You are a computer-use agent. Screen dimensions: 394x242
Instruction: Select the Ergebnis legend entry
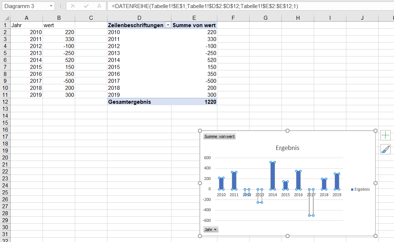click(360, 189)
